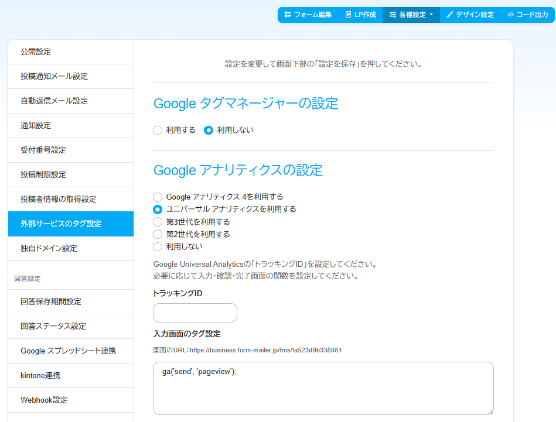
Task: Open Google スプレッドシート連携 in the sidebar
Action: tap(71, 351)
